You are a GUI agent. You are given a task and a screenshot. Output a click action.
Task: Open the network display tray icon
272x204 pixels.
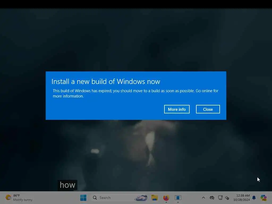click(x=220, y=198)
